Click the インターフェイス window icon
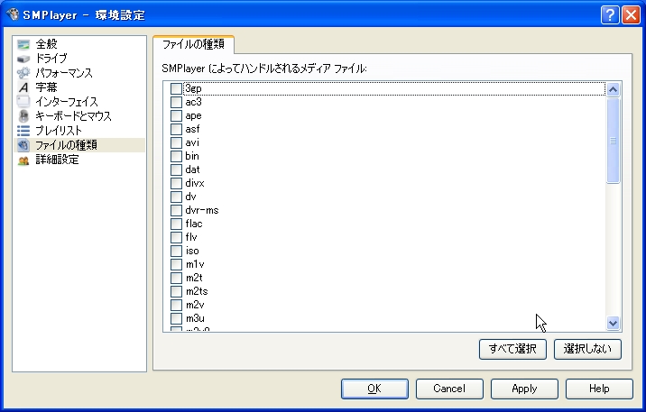This screenshot has width=646, height=412. tap(23, 102)
